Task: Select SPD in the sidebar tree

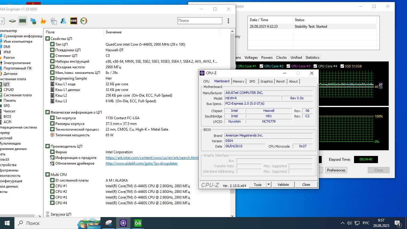Action: coord(7,106)
